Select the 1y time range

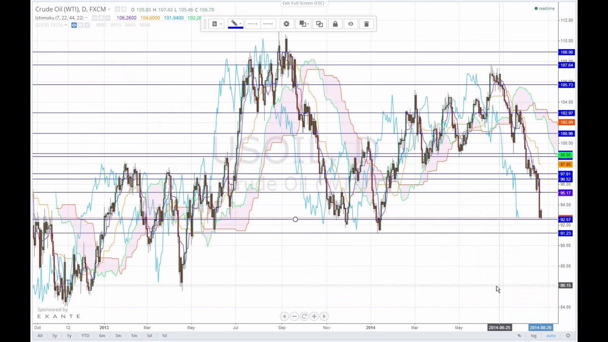click(x=69, y=336)
